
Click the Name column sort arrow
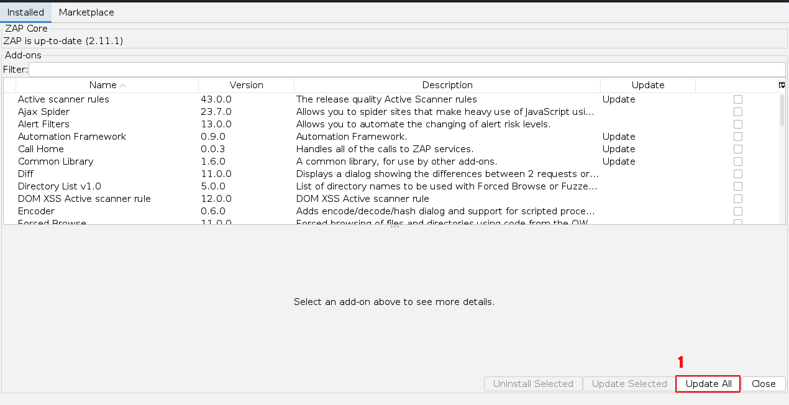coord(123,85)
